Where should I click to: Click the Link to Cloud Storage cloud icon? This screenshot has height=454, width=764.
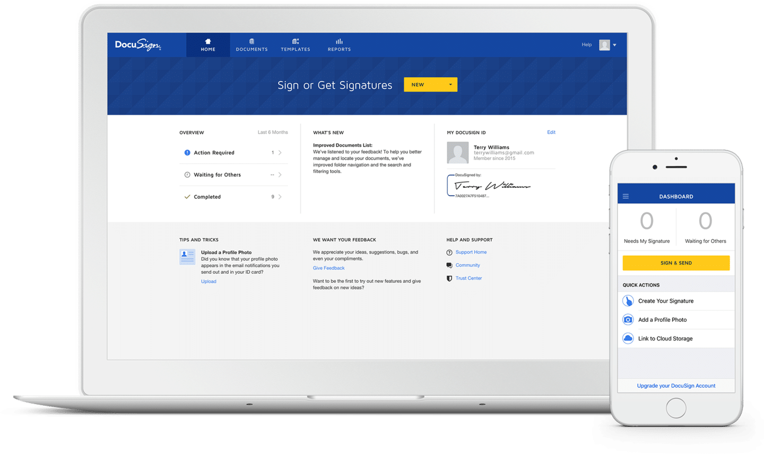(628, 338)
